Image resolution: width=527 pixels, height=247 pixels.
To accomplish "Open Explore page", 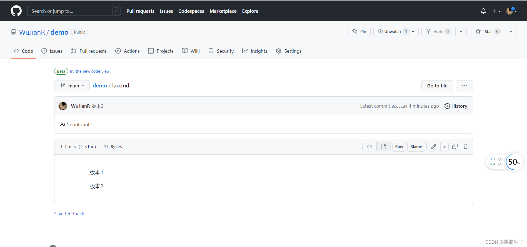I will pos(250,11).
